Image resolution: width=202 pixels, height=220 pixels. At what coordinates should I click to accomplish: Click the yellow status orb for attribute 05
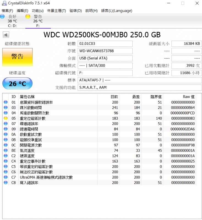point(6,118)
